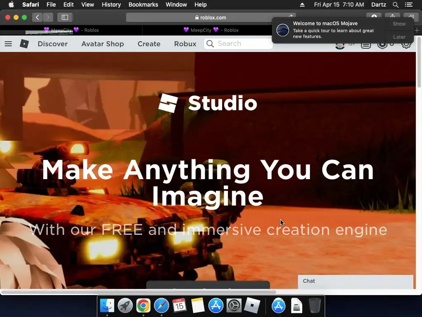Open the notifications list icon in navbar
422x317 pixels.
coord(366,45)
